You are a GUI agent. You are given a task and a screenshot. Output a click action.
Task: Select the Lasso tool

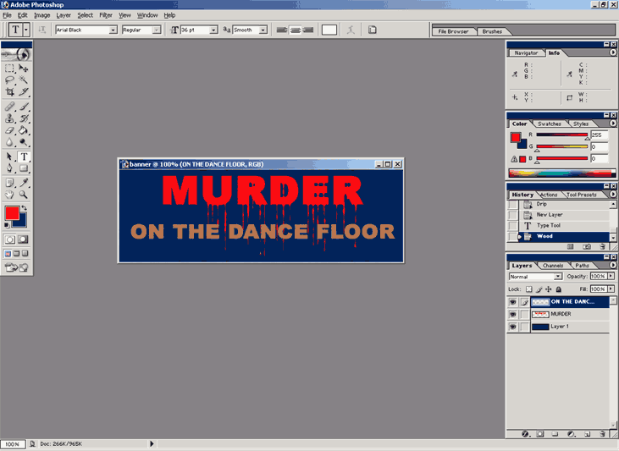pos(9,80)
